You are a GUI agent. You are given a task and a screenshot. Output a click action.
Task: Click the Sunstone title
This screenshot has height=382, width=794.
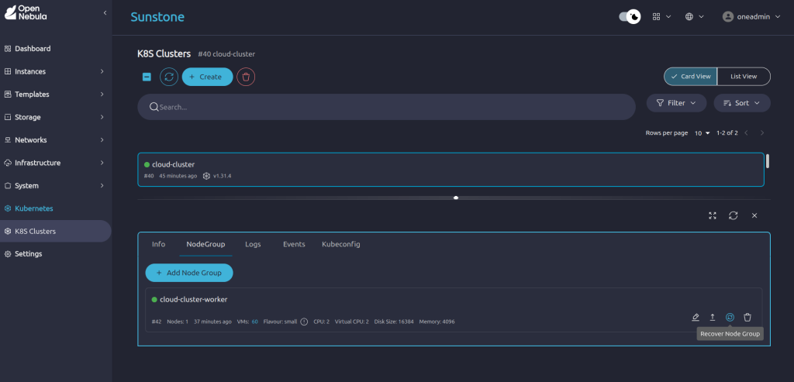[157, 17]
